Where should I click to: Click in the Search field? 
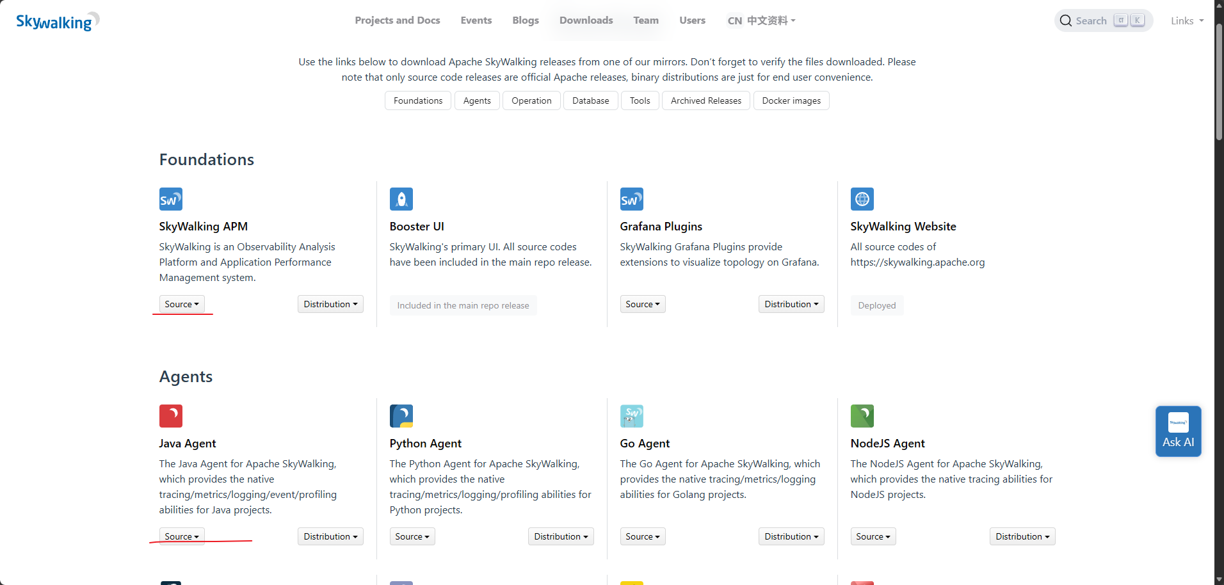coord(1104,20)
